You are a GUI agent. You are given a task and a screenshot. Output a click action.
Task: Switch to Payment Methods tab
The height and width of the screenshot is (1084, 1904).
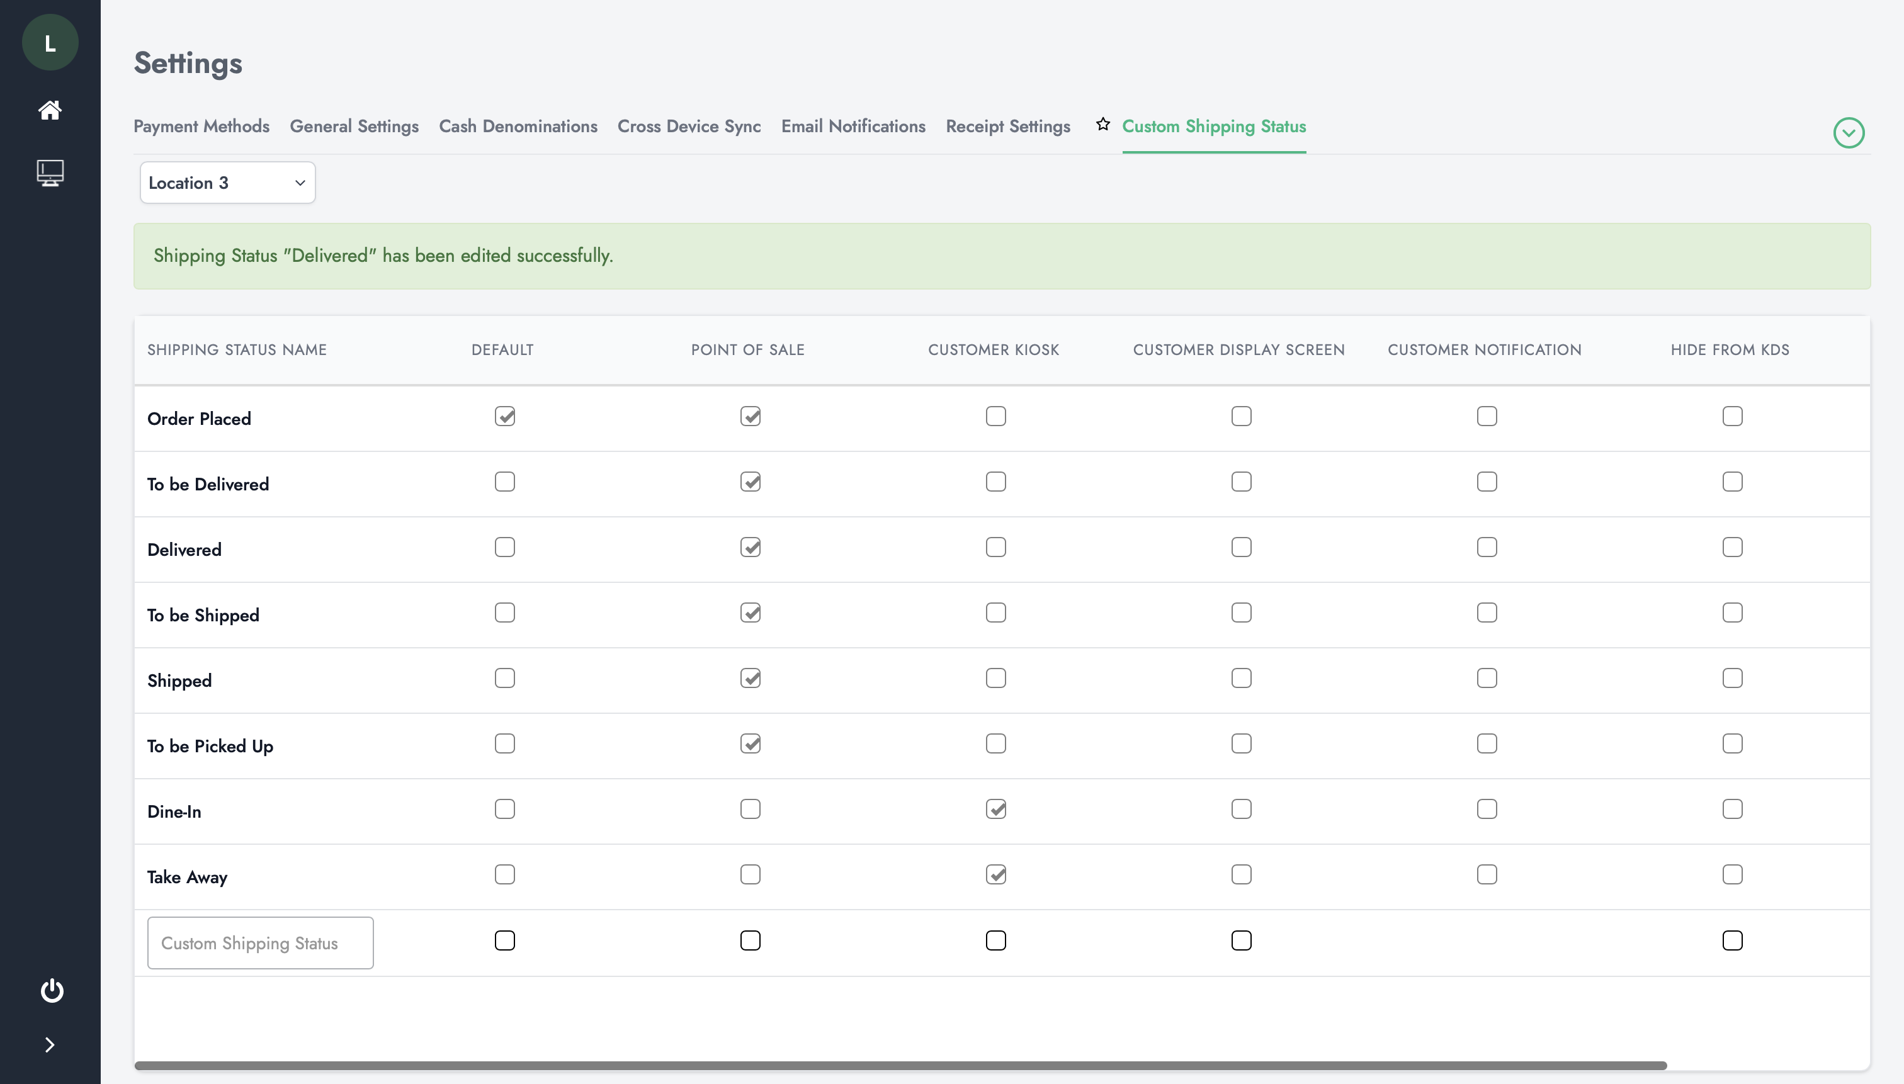(x=201, y=127)
